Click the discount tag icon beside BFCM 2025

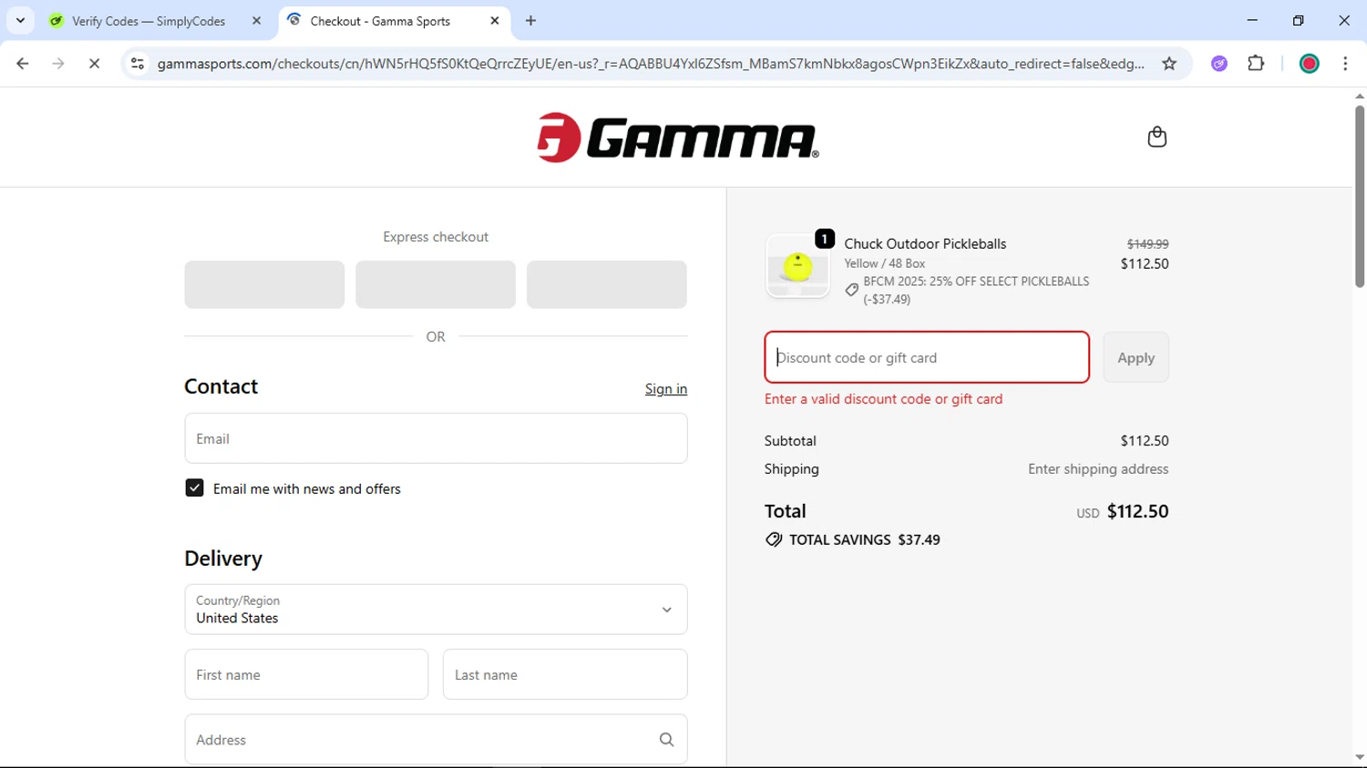pos(851,290)
